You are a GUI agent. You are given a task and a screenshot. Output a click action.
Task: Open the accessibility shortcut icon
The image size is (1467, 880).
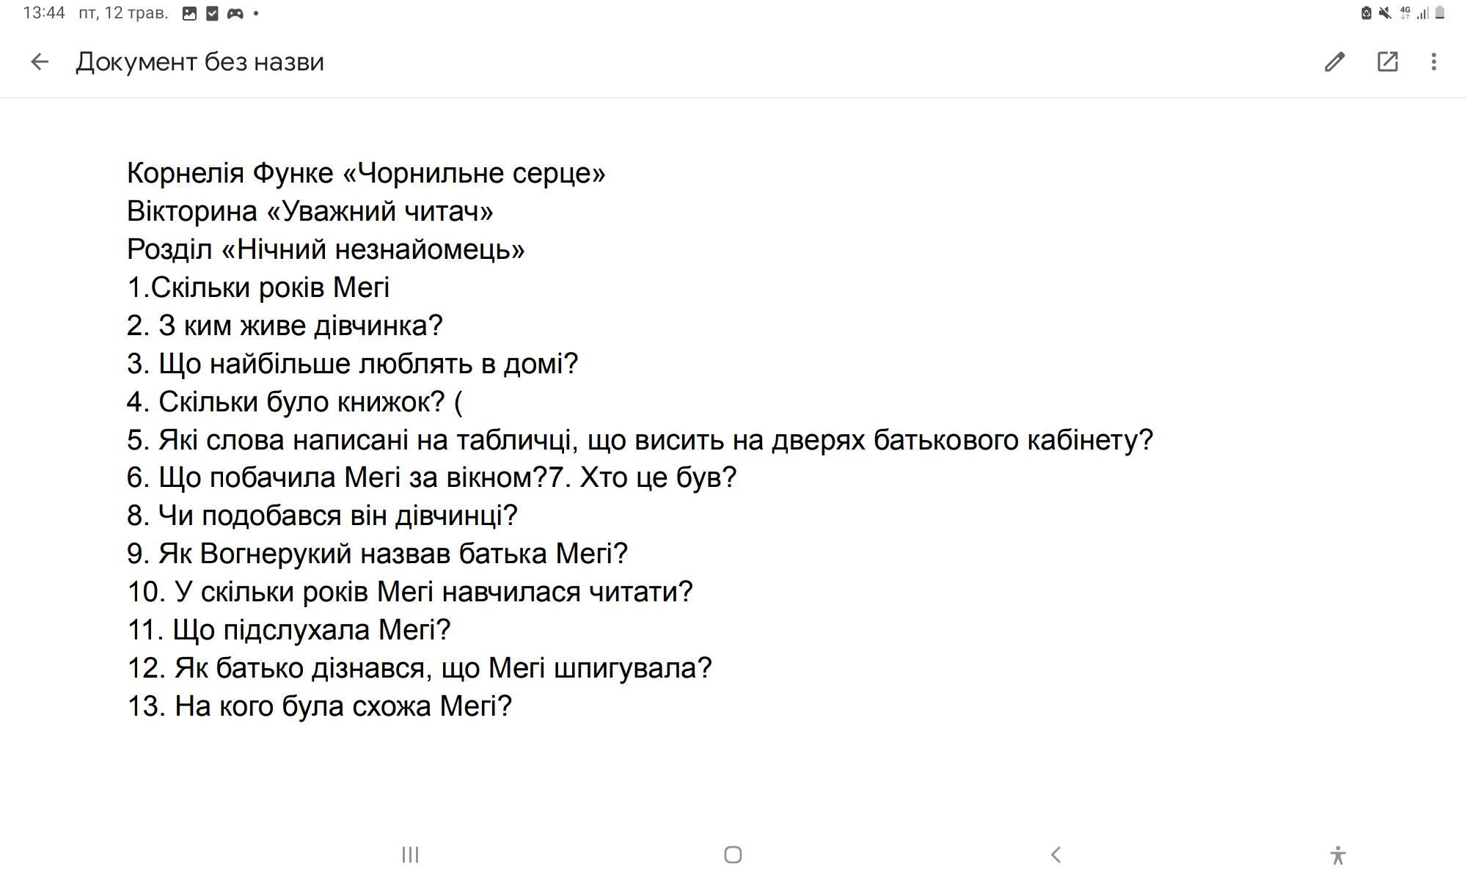coord(1337,855)
